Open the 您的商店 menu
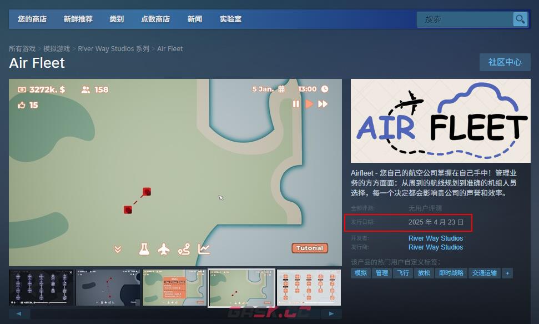The image size is (539, 324). (x=32, y=19)
